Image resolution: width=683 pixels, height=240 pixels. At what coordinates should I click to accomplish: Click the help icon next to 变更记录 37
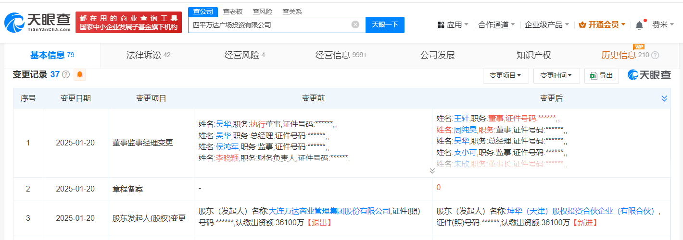point(66,74)
